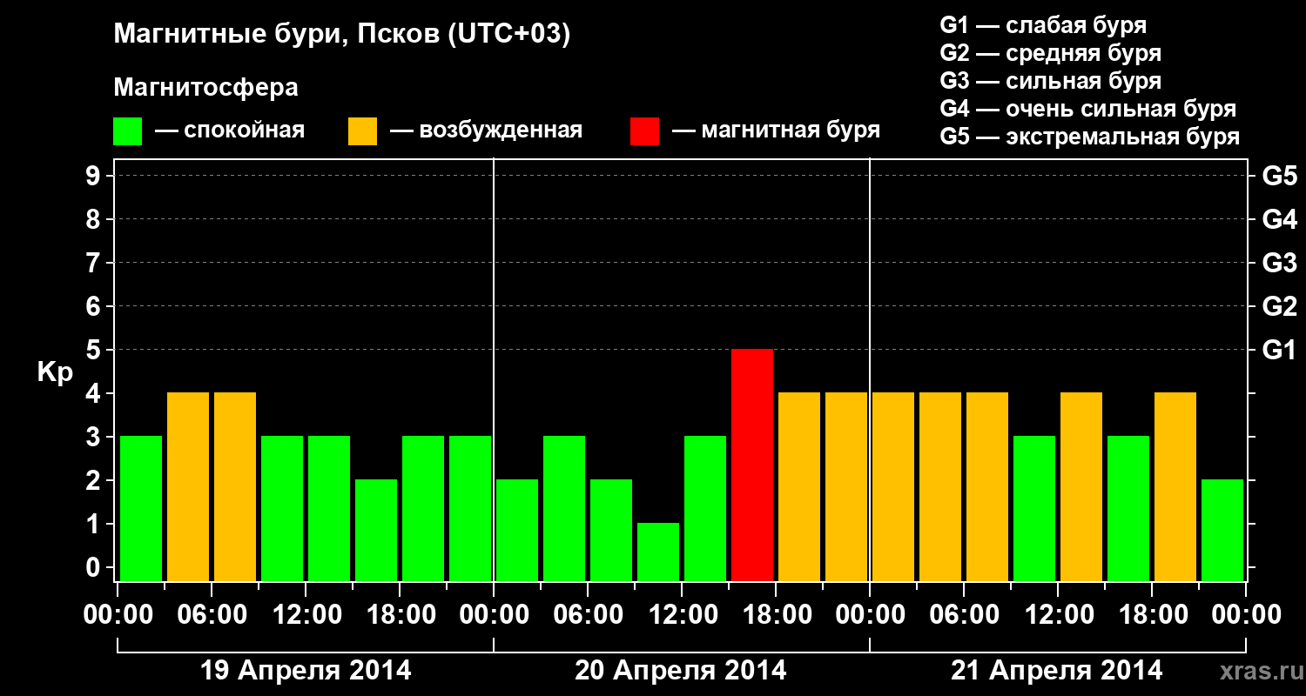Click the 'G4' label on right axis
This screenshot has width=1306, height=696.
[1280, 219]
